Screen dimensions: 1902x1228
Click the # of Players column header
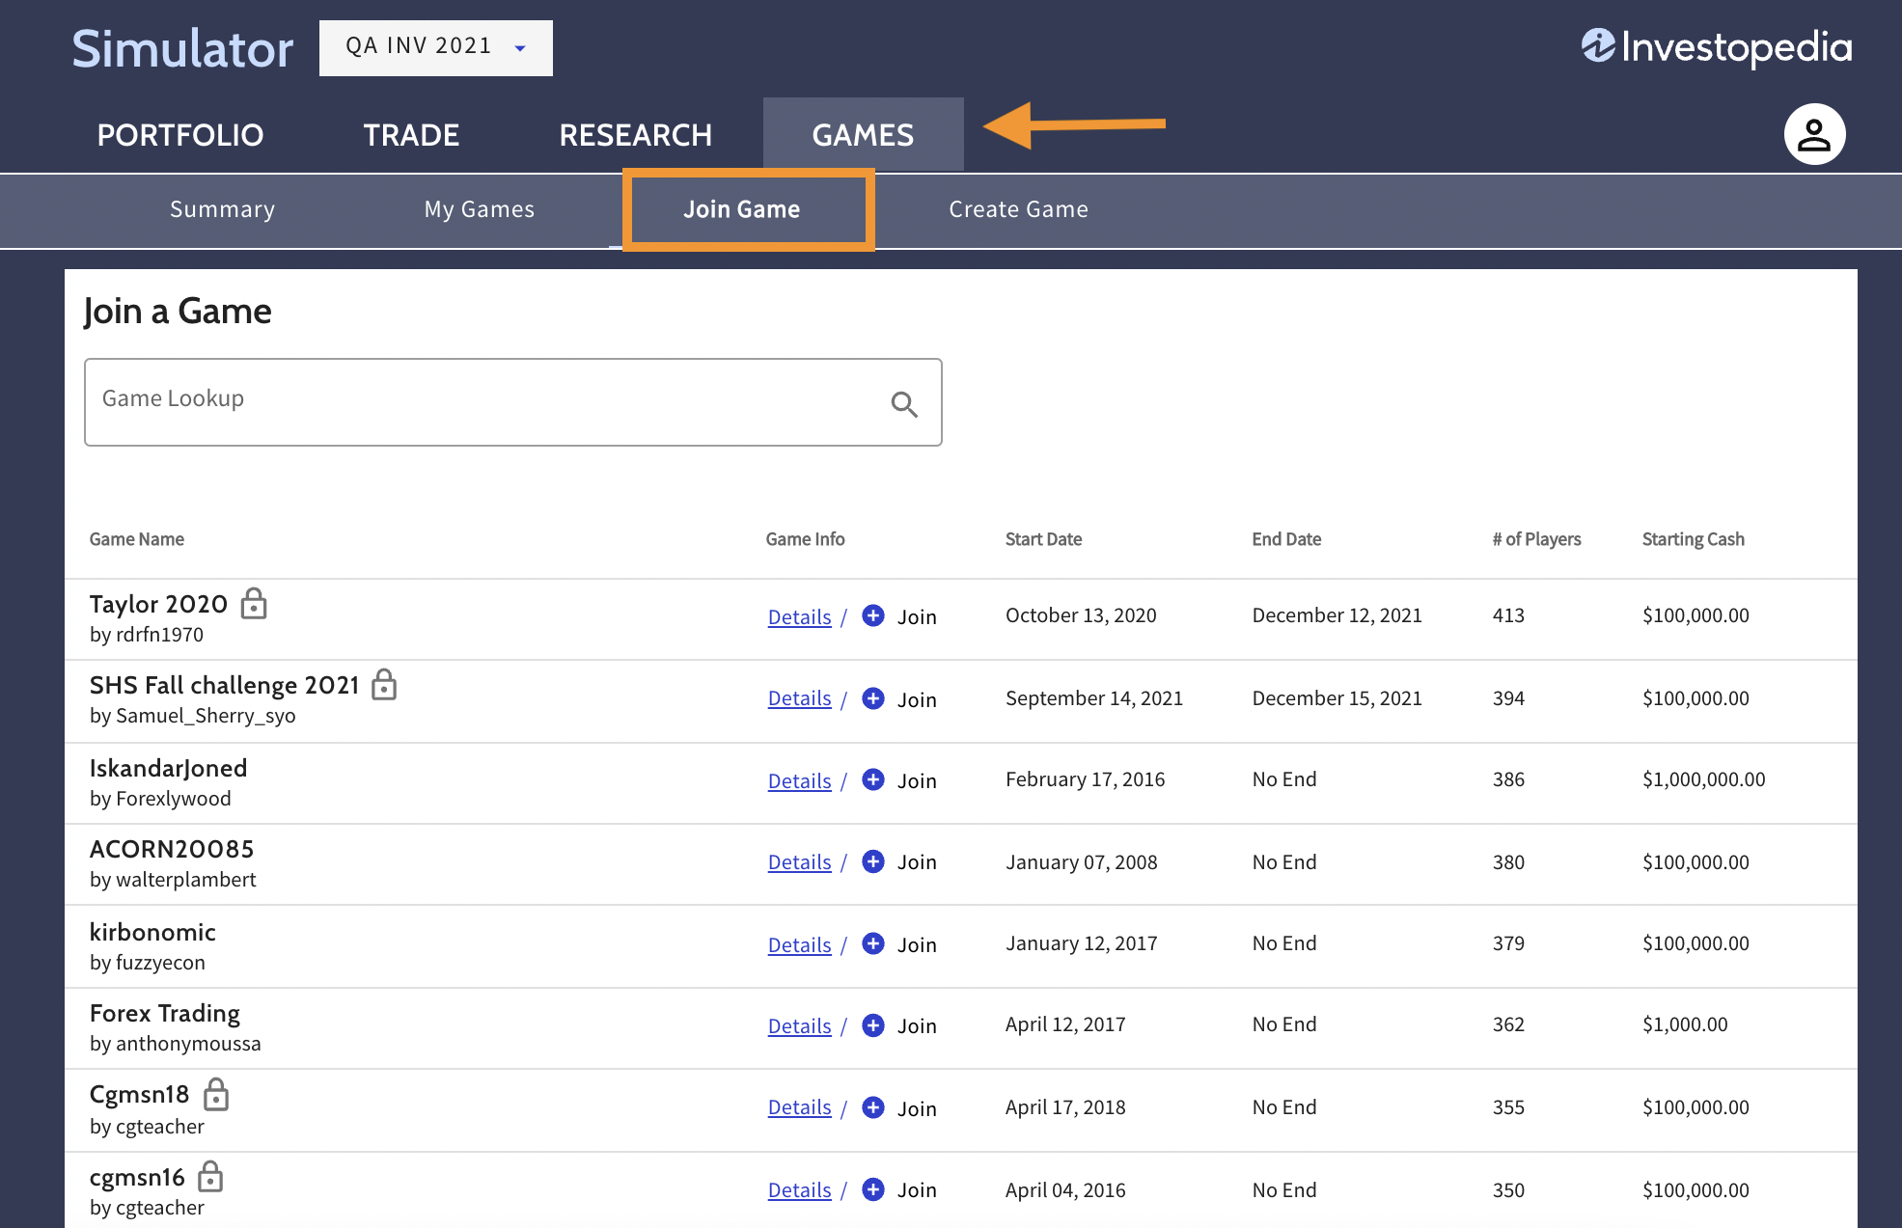(1536, 539)
